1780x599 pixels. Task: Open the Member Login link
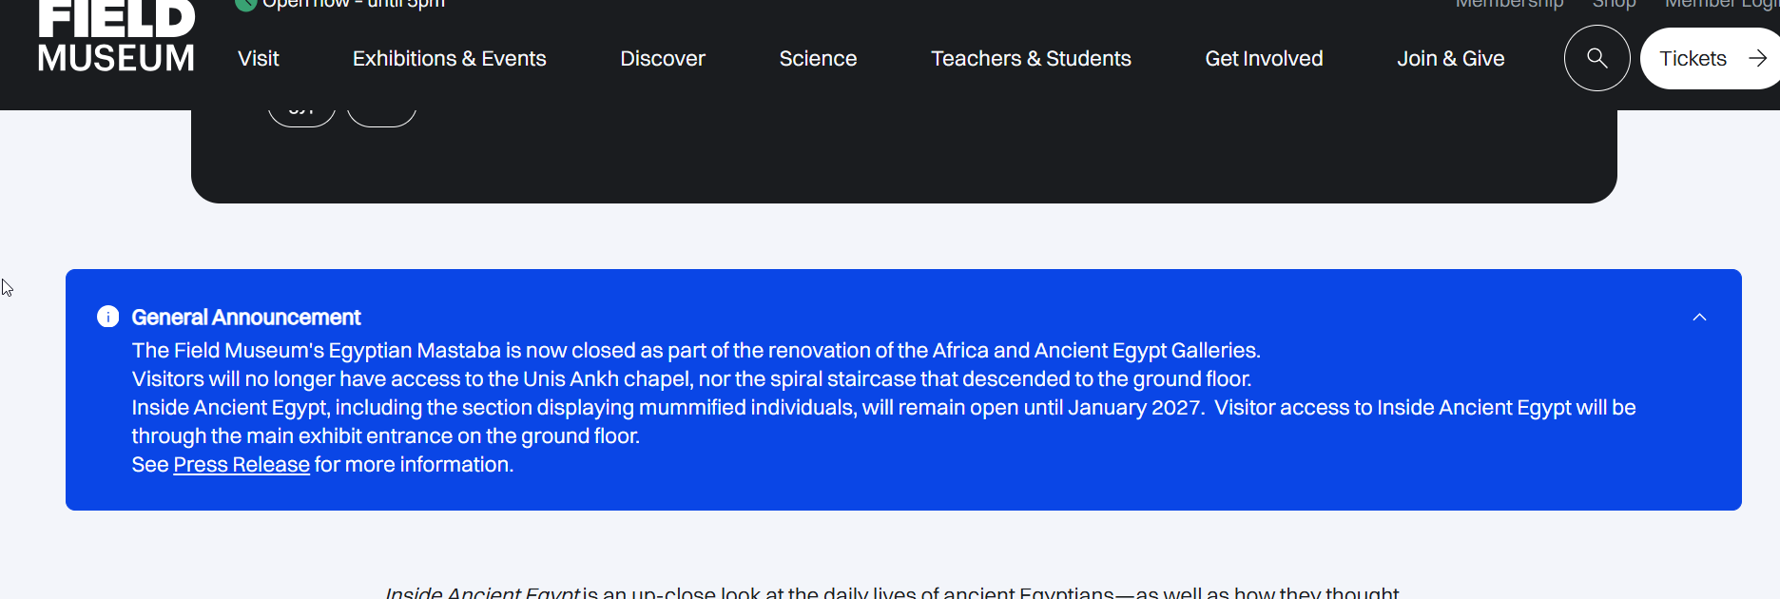1721,5
